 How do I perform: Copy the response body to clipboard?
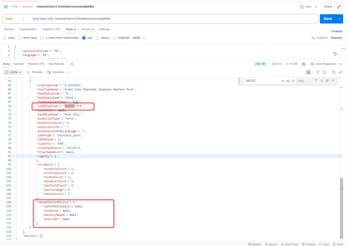click(x=334, y=72)
